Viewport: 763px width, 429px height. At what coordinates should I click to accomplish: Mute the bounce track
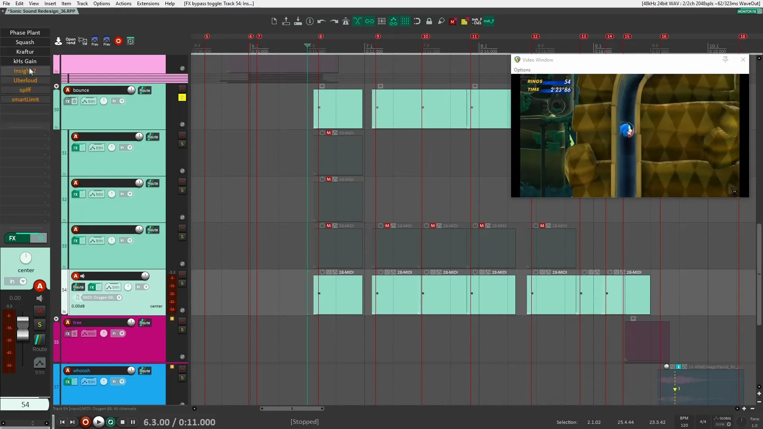[182, 89]
